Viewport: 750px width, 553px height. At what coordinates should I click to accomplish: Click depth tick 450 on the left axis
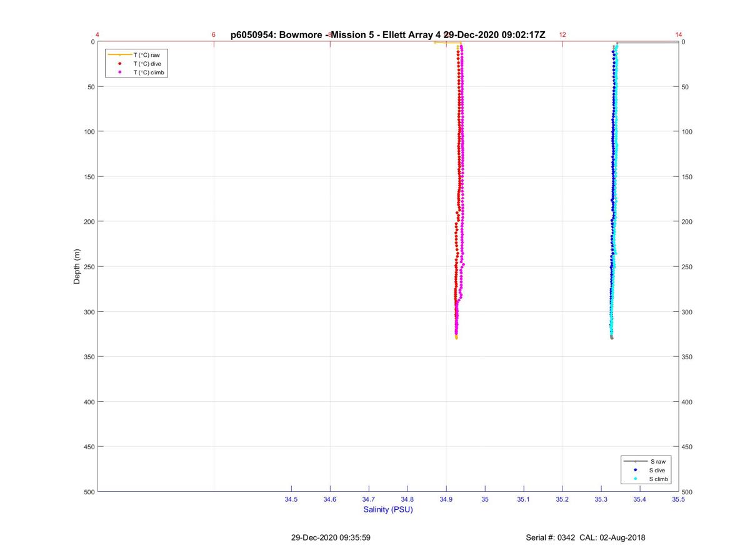coord(89,447)
